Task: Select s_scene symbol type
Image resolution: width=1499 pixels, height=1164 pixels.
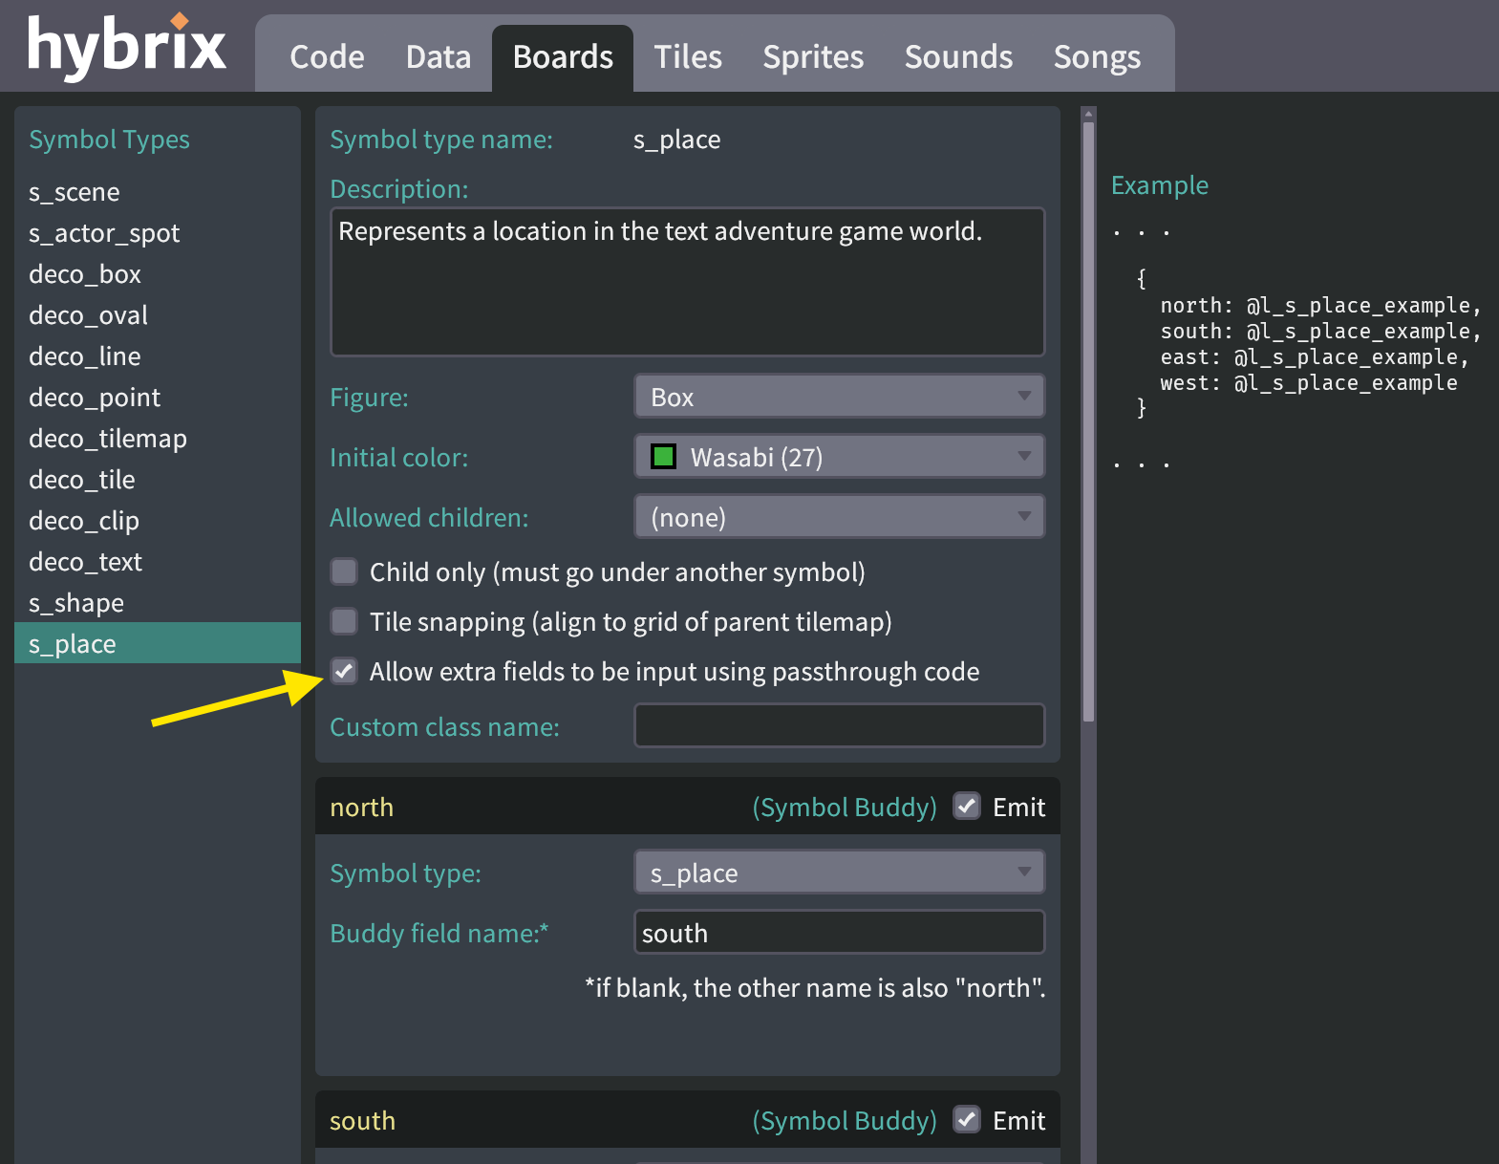Action: [158, 192]
